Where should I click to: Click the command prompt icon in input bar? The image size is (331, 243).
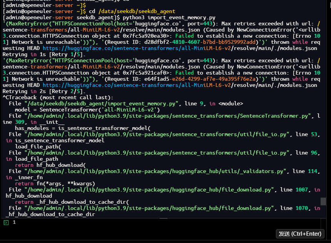(6, 223)
